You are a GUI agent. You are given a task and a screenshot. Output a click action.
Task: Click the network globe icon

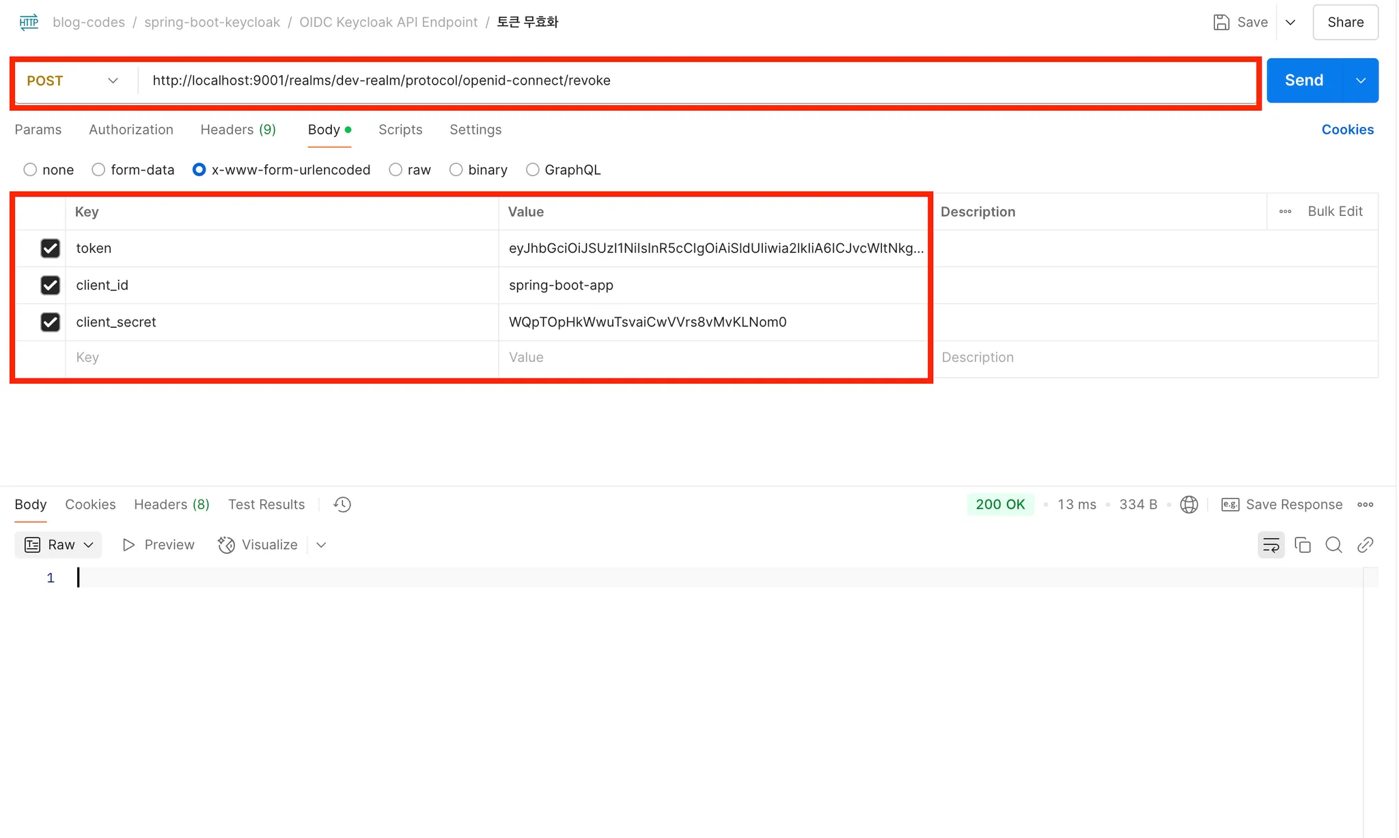[x=1189, y=504]
